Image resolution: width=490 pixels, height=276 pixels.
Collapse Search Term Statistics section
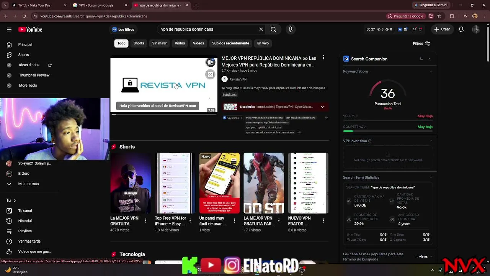click(x=431, y=177)
